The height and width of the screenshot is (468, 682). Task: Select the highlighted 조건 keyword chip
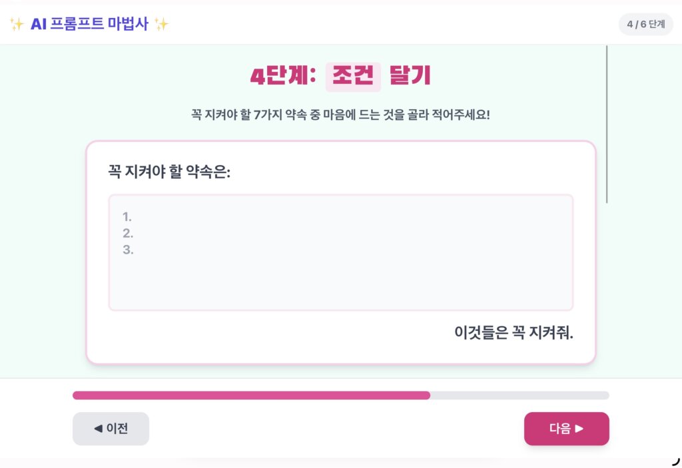pos(353,77)
